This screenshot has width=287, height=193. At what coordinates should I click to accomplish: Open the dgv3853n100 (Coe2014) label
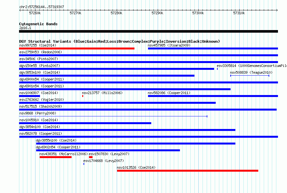(40, 72)
